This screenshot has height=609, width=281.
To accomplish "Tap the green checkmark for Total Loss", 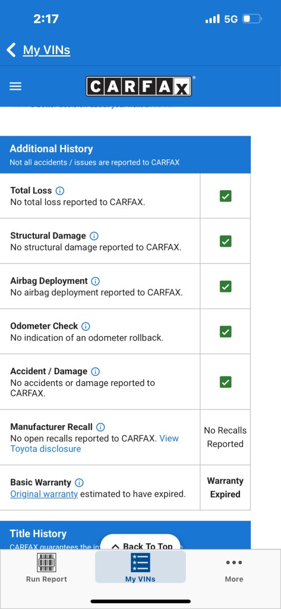I will 226,196.
